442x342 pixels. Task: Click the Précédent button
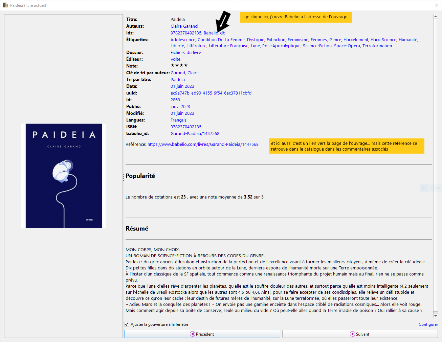pos(202,334)
